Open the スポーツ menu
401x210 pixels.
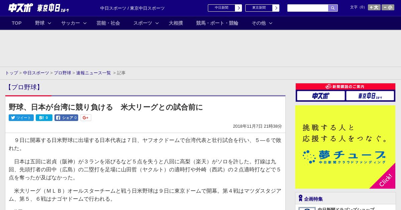pos(143,23)
